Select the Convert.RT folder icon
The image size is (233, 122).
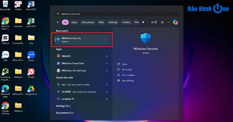click(x=18, y=40)
